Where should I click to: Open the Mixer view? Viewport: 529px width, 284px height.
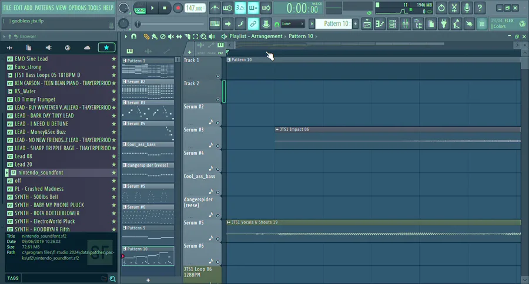pyautogui.click(x=406, y=24)
